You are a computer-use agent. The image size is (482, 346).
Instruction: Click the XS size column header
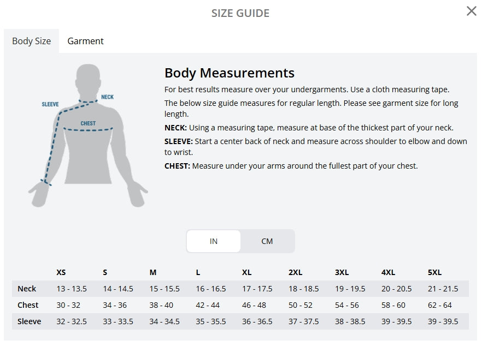point(61,272)
